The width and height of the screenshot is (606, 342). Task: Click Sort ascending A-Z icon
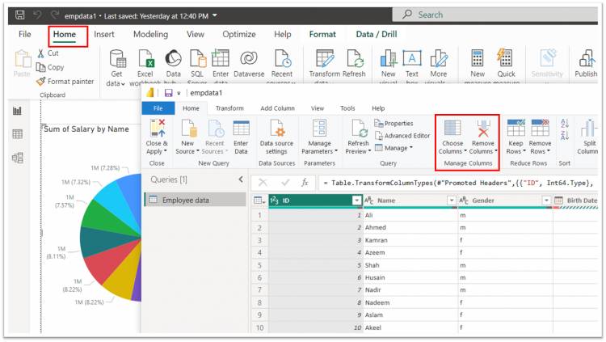coord(565,123)
